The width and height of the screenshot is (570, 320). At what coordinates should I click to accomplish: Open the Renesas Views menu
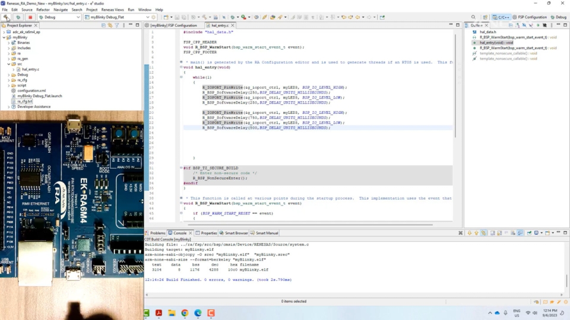112,10
